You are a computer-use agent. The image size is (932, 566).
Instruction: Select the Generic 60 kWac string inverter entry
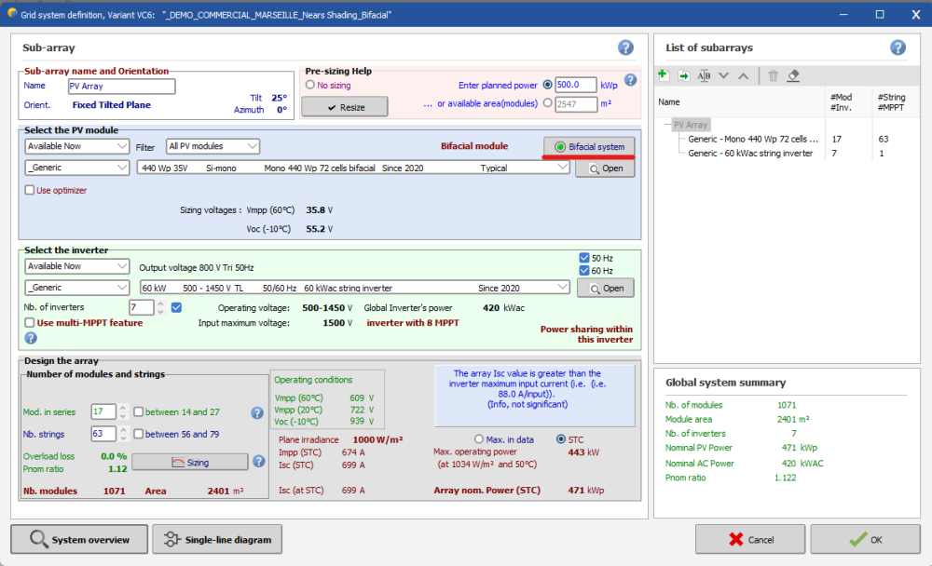[x=749, y=153]
